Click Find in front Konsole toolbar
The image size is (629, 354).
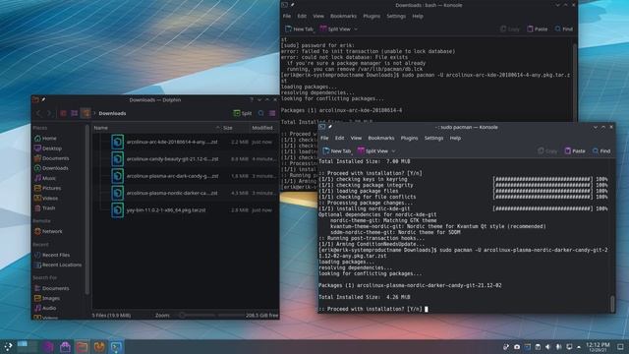point(601,151)
